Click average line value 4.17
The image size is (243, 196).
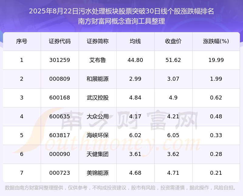(135, 117)
